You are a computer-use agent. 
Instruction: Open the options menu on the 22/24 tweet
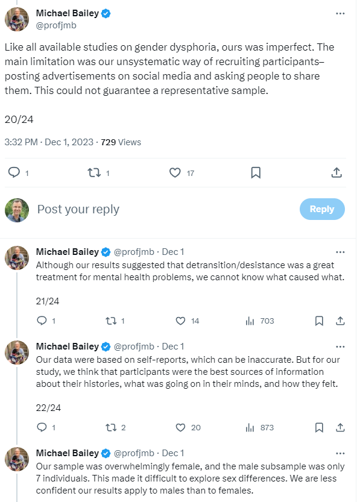[x=340, y=347]
